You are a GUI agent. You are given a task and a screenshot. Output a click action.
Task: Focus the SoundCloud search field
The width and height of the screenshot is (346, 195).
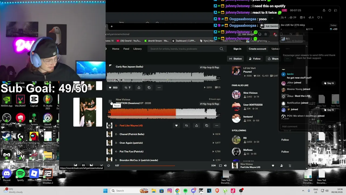187,49
